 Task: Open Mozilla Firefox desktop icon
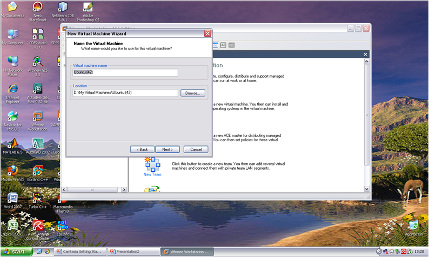tap(12, 173)
